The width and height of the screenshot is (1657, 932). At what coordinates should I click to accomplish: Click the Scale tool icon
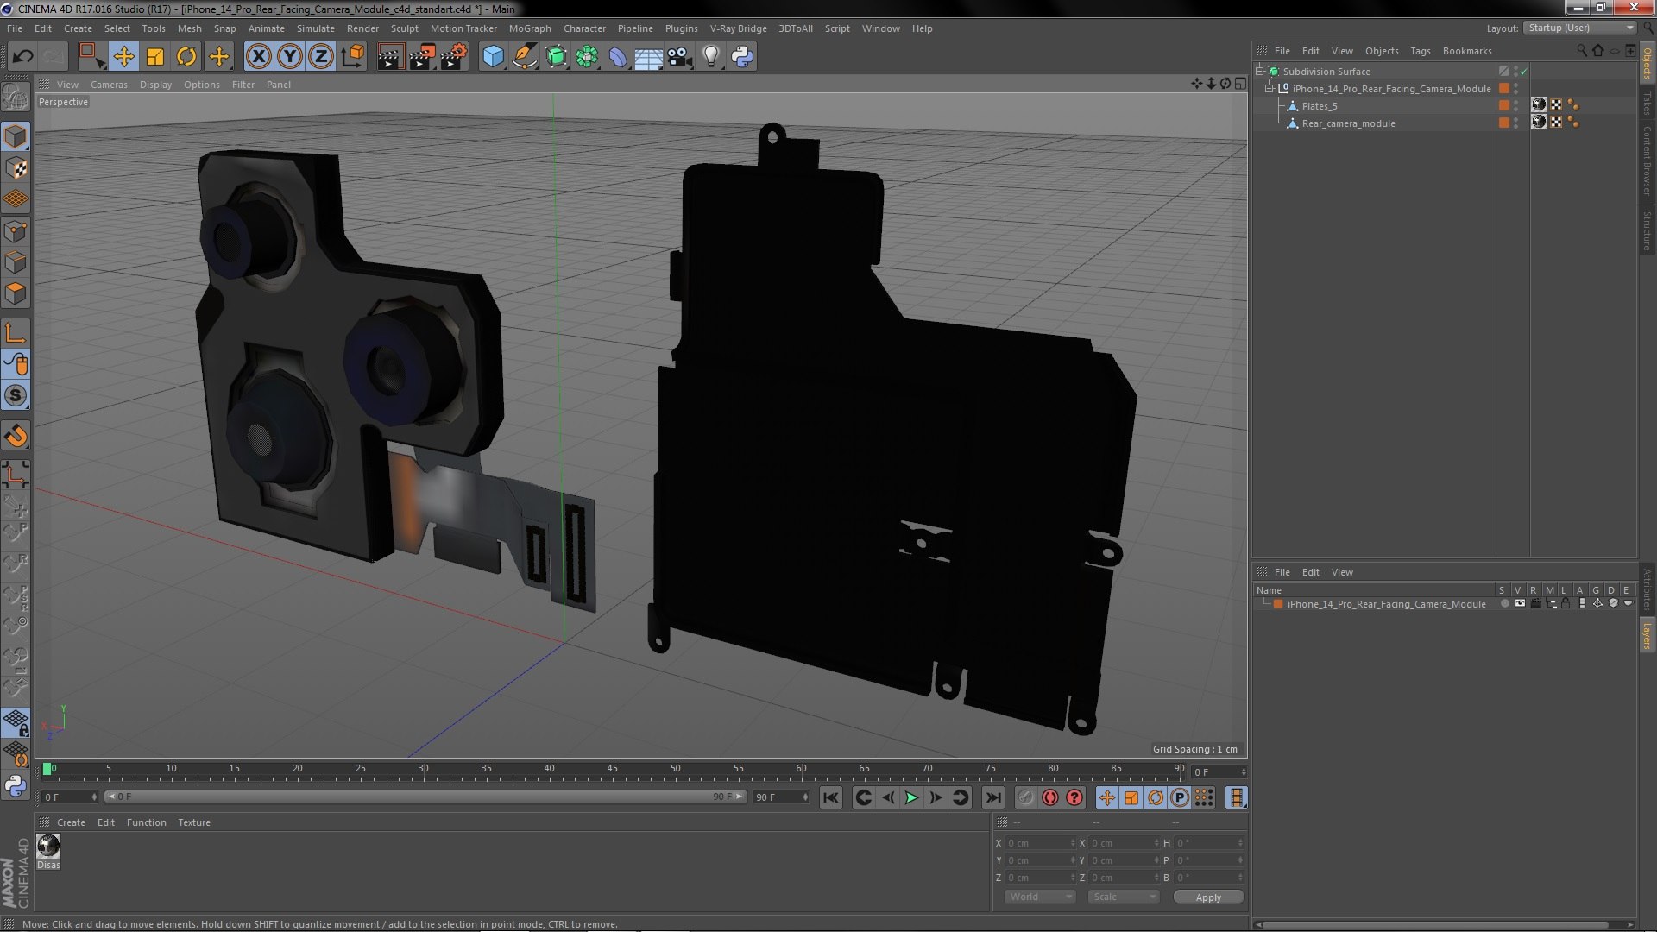coord(155,57)
